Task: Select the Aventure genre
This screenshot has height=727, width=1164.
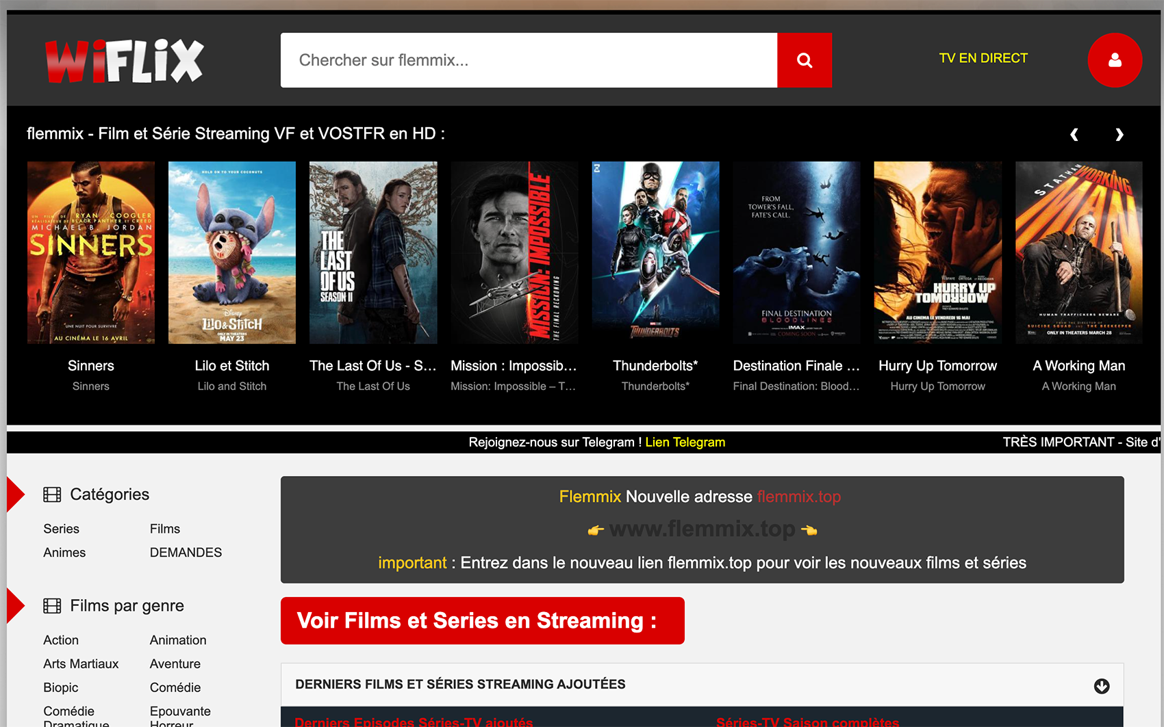Action: tap(175, 664)
